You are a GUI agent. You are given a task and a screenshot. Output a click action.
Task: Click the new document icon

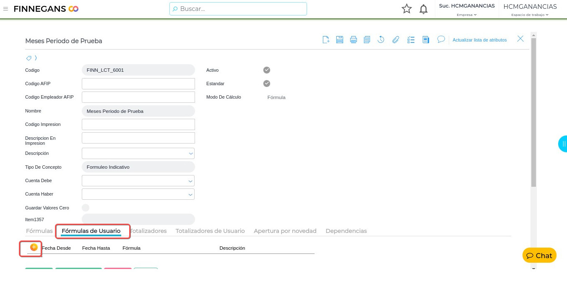326,40
